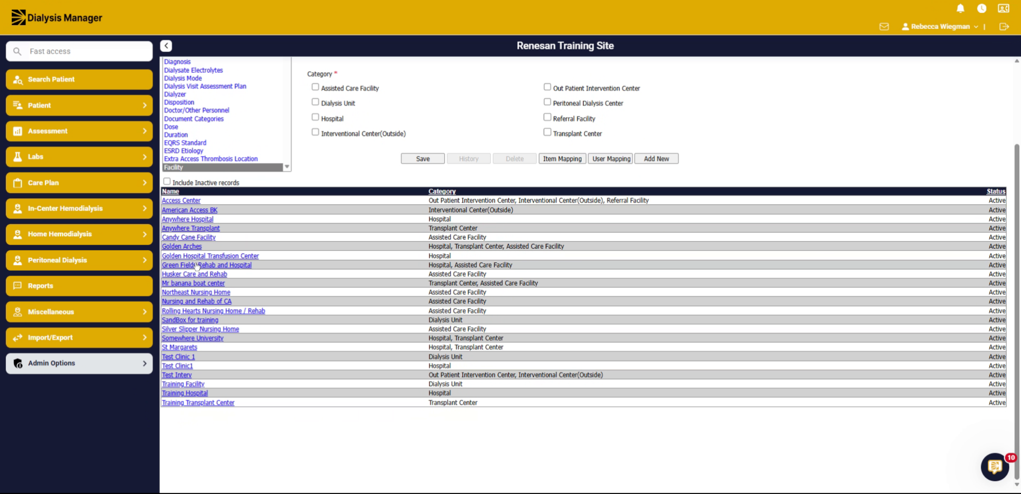Image resolution: width=1021 pixels, height=494 pixels.
Task: Click the Dialysis Manager logo
Action: pos(57,17)
